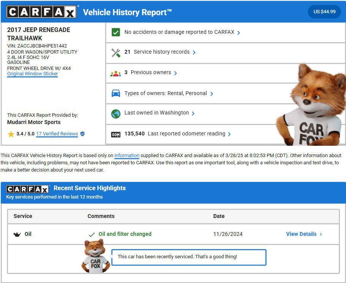Click the GASOLINE fuel type text
This screenshot has height=283, width=346.
click(x=18, y=62)
